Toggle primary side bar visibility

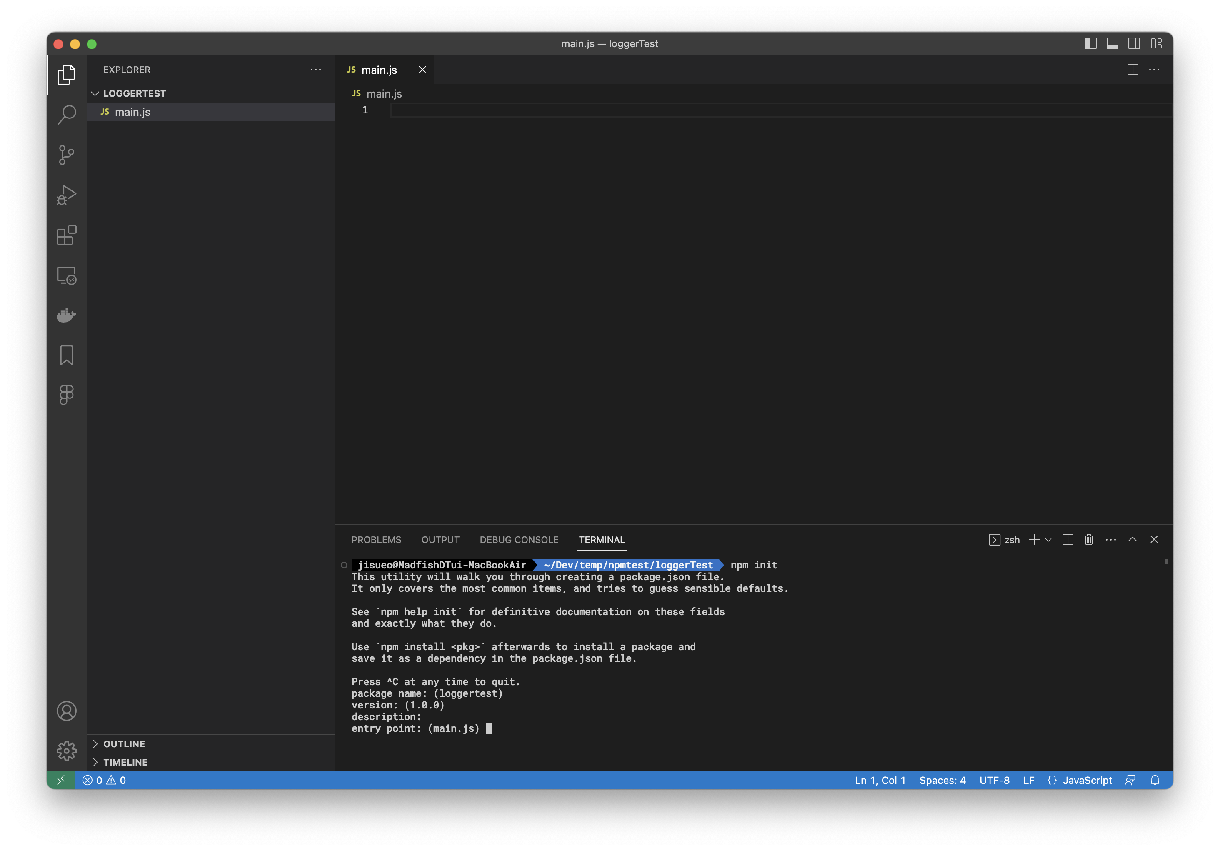coord(1090,44)
